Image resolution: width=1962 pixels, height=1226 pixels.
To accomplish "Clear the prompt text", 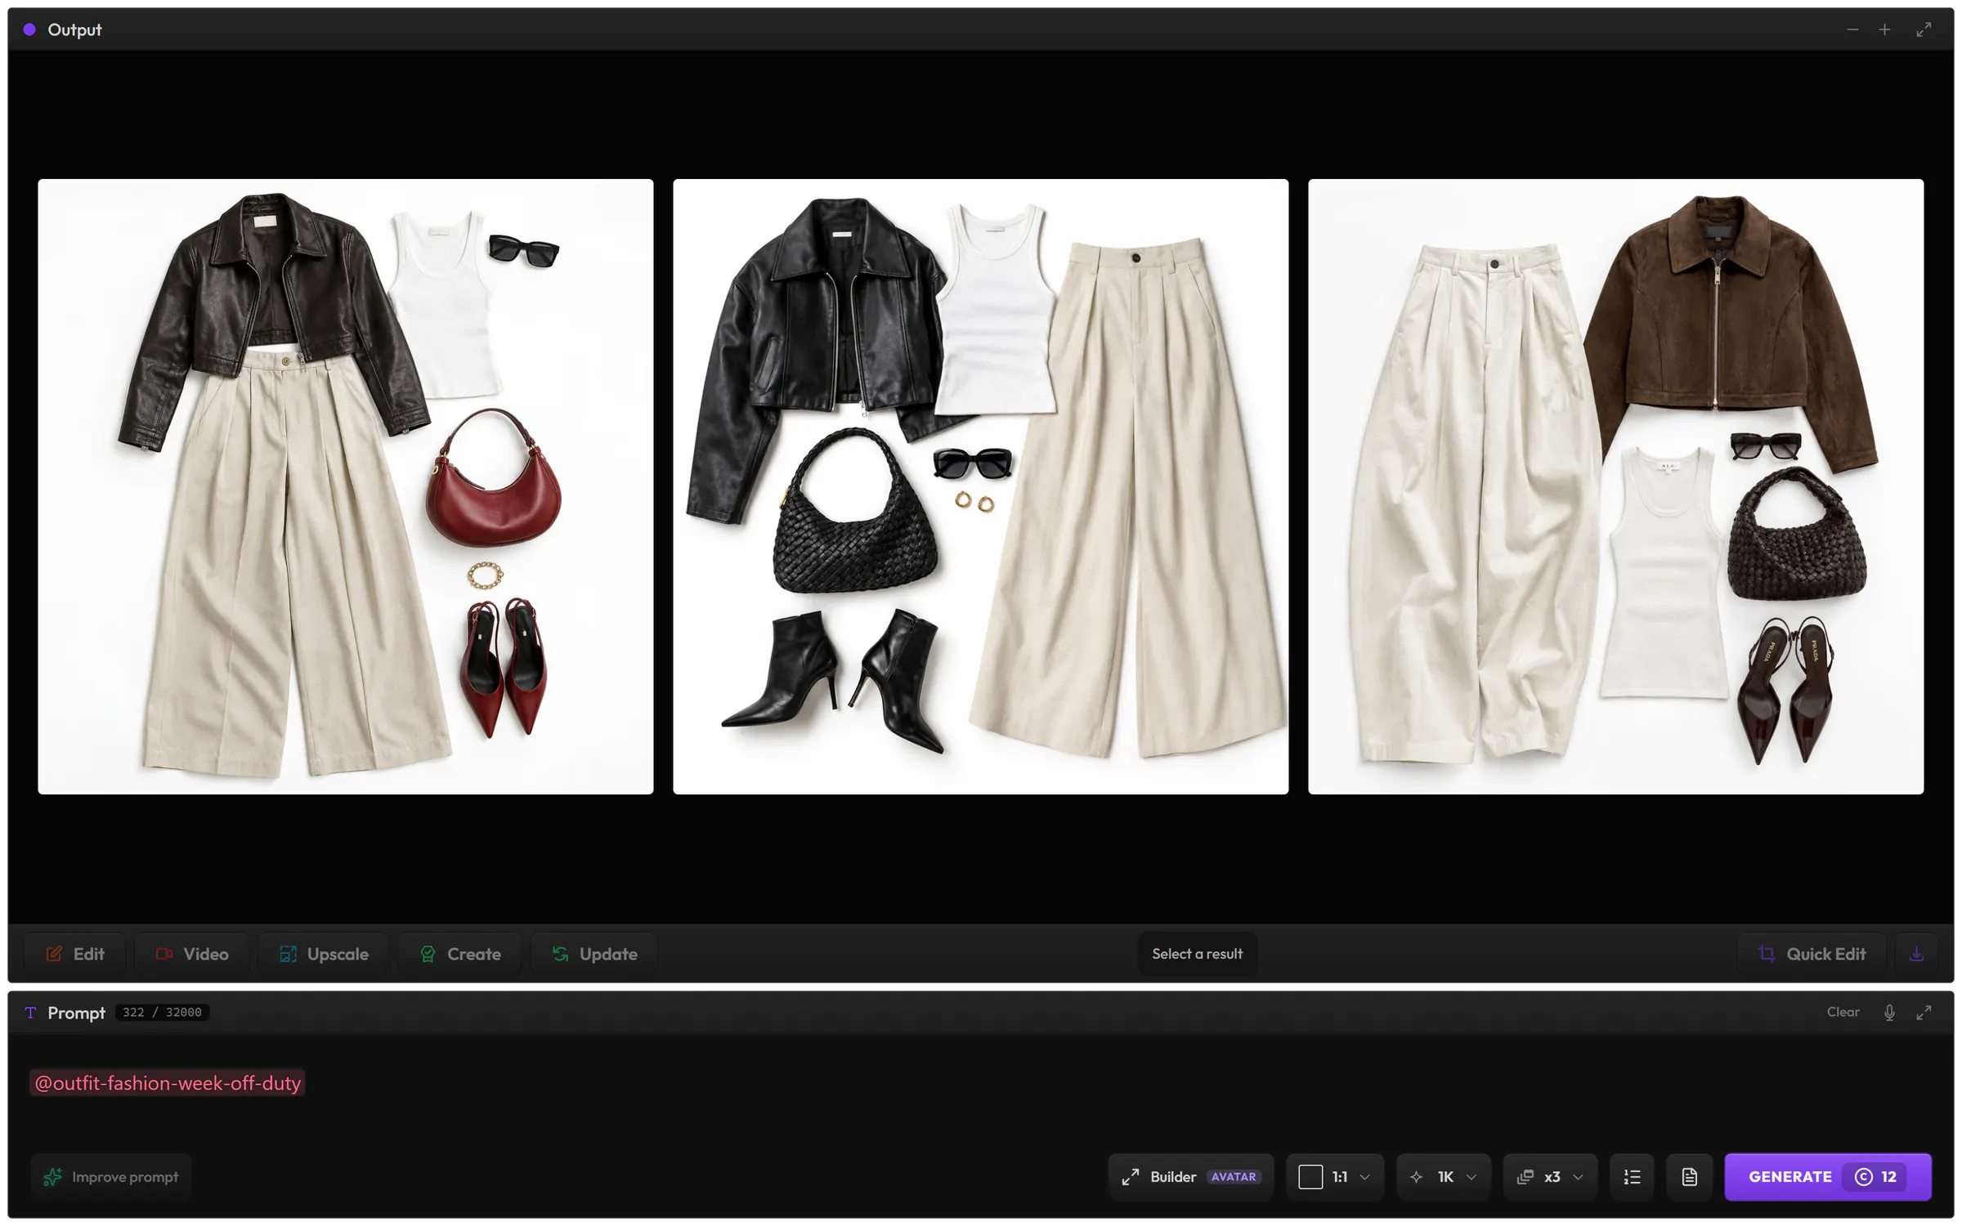I will 1843,1012.
